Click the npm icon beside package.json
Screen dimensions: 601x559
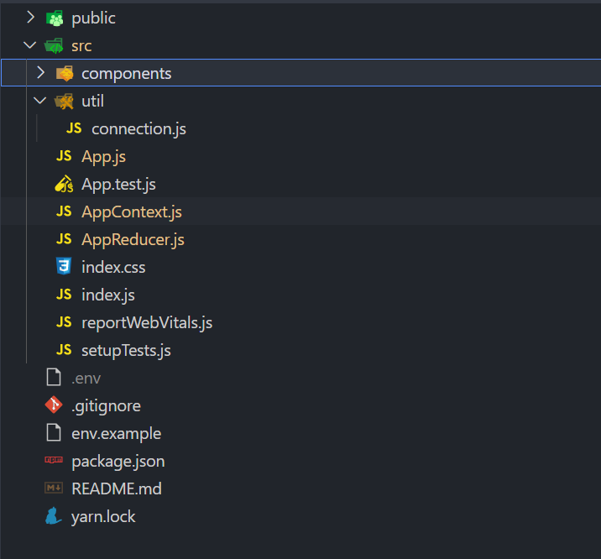[x=54, y=460]
